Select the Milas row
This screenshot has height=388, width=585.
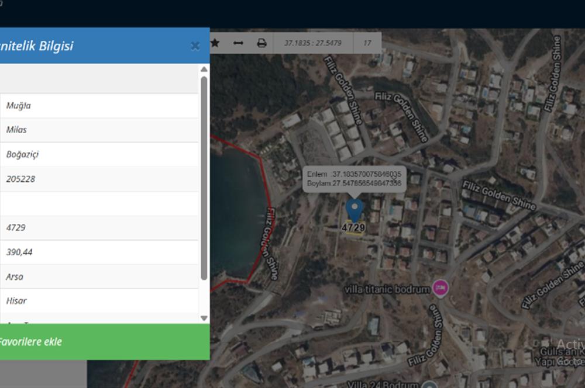coord(99,130)
